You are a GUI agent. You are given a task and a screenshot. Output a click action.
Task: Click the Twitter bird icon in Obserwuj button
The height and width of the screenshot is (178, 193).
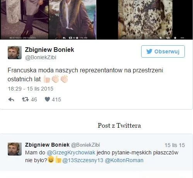(x=149, y=51)
